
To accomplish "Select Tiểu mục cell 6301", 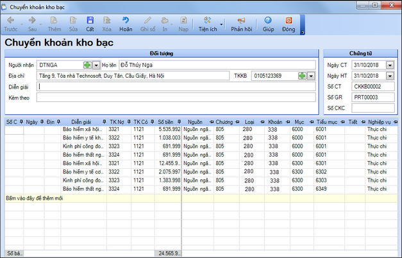I will click(329, 163).
